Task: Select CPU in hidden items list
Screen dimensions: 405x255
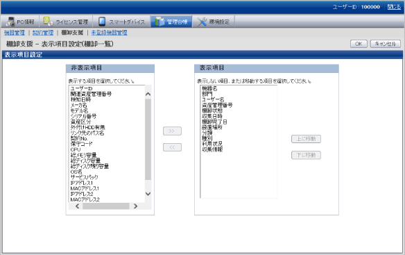Action: 76,149
